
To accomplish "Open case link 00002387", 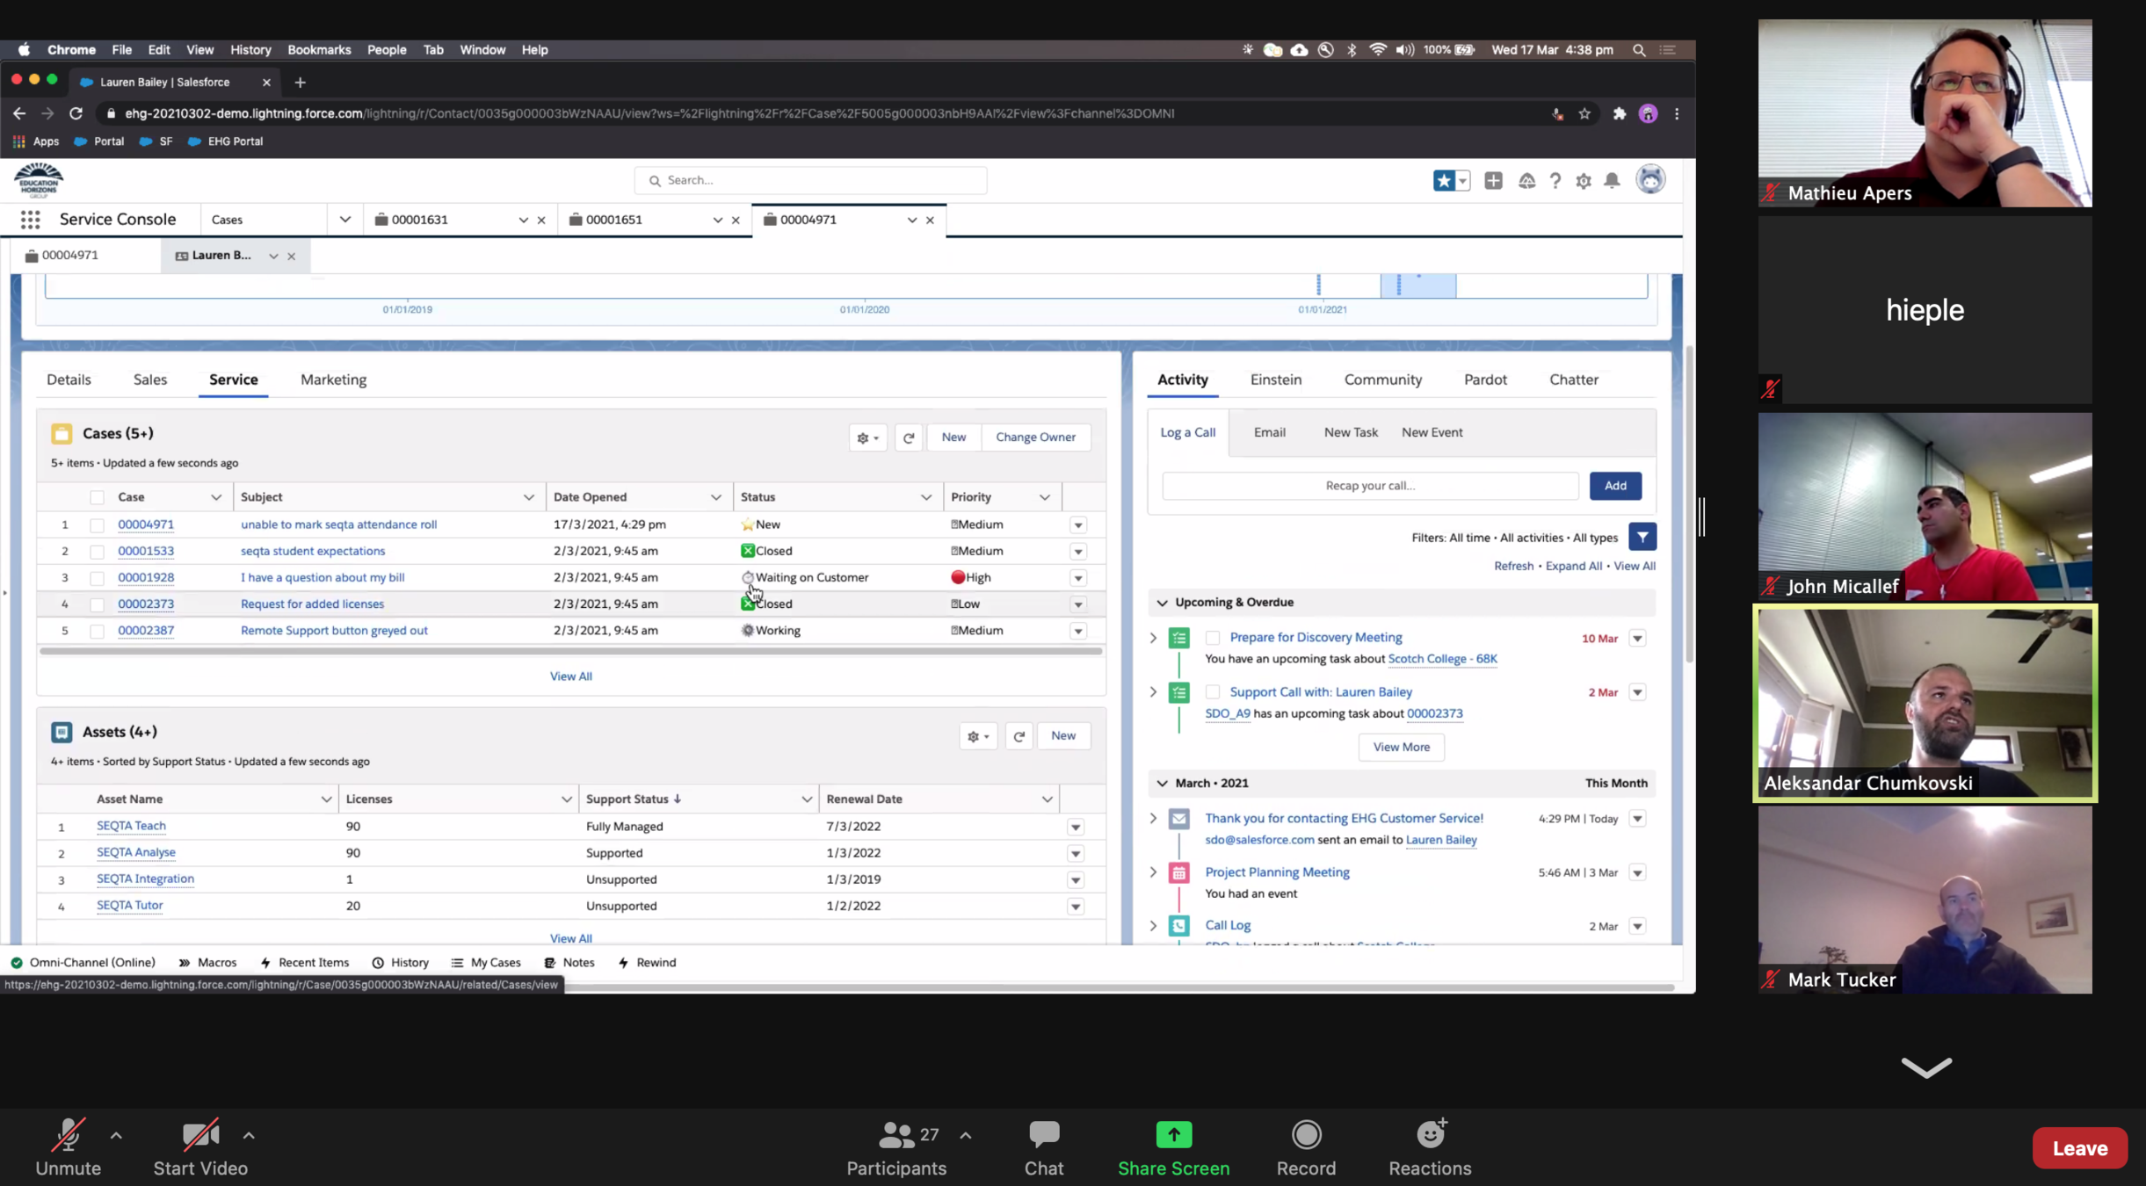I will (146, 631).
